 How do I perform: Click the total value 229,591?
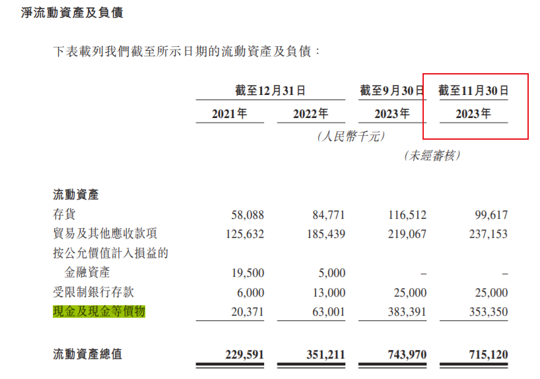pos(244,355)
